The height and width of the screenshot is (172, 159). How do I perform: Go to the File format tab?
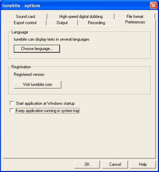(x=135, y=17)
